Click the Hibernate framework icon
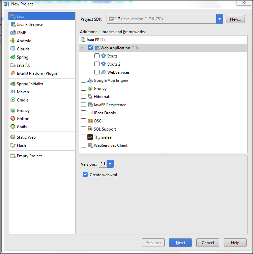The width and height of the screenshot is (253, 254). (90, 96)
